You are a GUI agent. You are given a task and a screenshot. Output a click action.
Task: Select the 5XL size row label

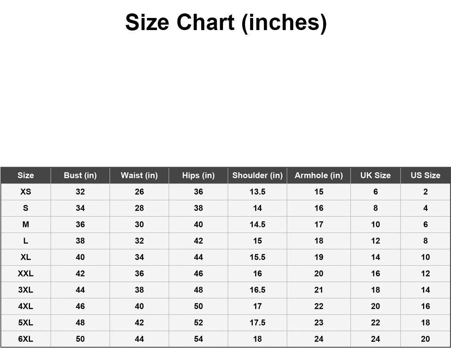click(x=25, y=322)
